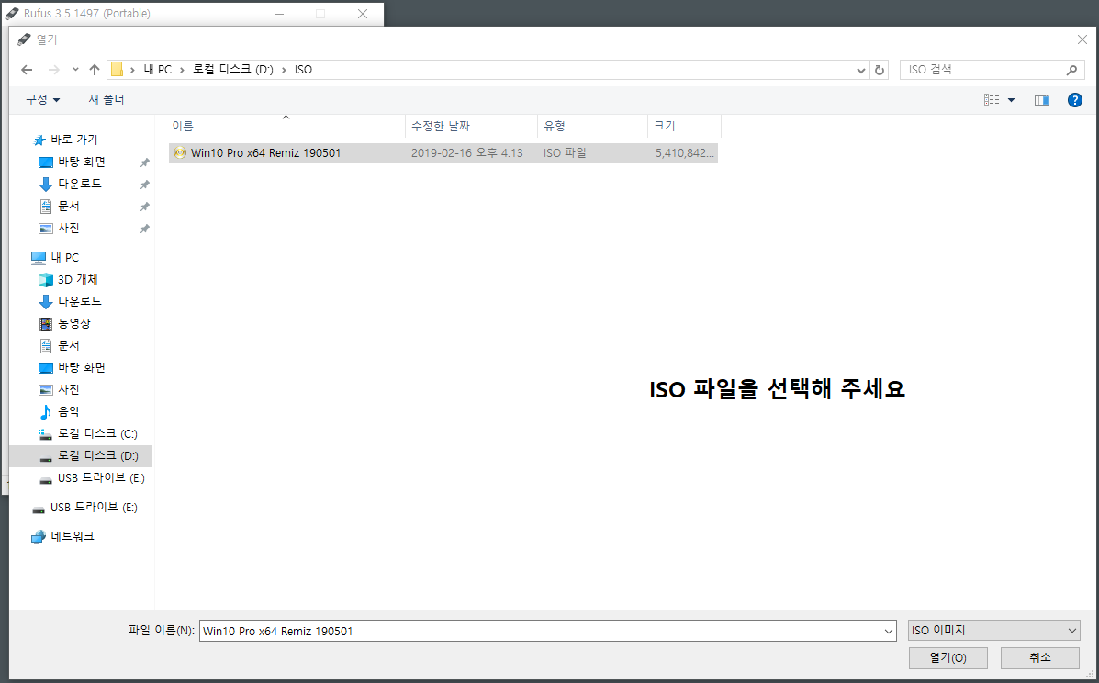This screenshot has height=683, width=1099.
Task: Select 로컬 디스크 (C:) drive
Action: pyautogui.click(x=96, y=433)
